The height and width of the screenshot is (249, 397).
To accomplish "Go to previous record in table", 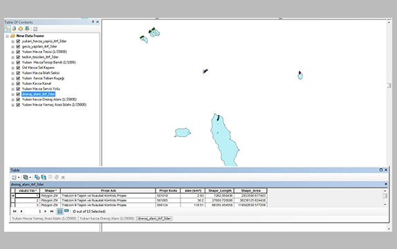I will [21, 211].
